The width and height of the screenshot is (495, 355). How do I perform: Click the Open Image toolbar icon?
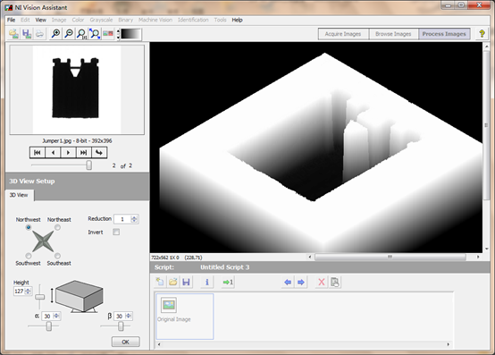13,34
